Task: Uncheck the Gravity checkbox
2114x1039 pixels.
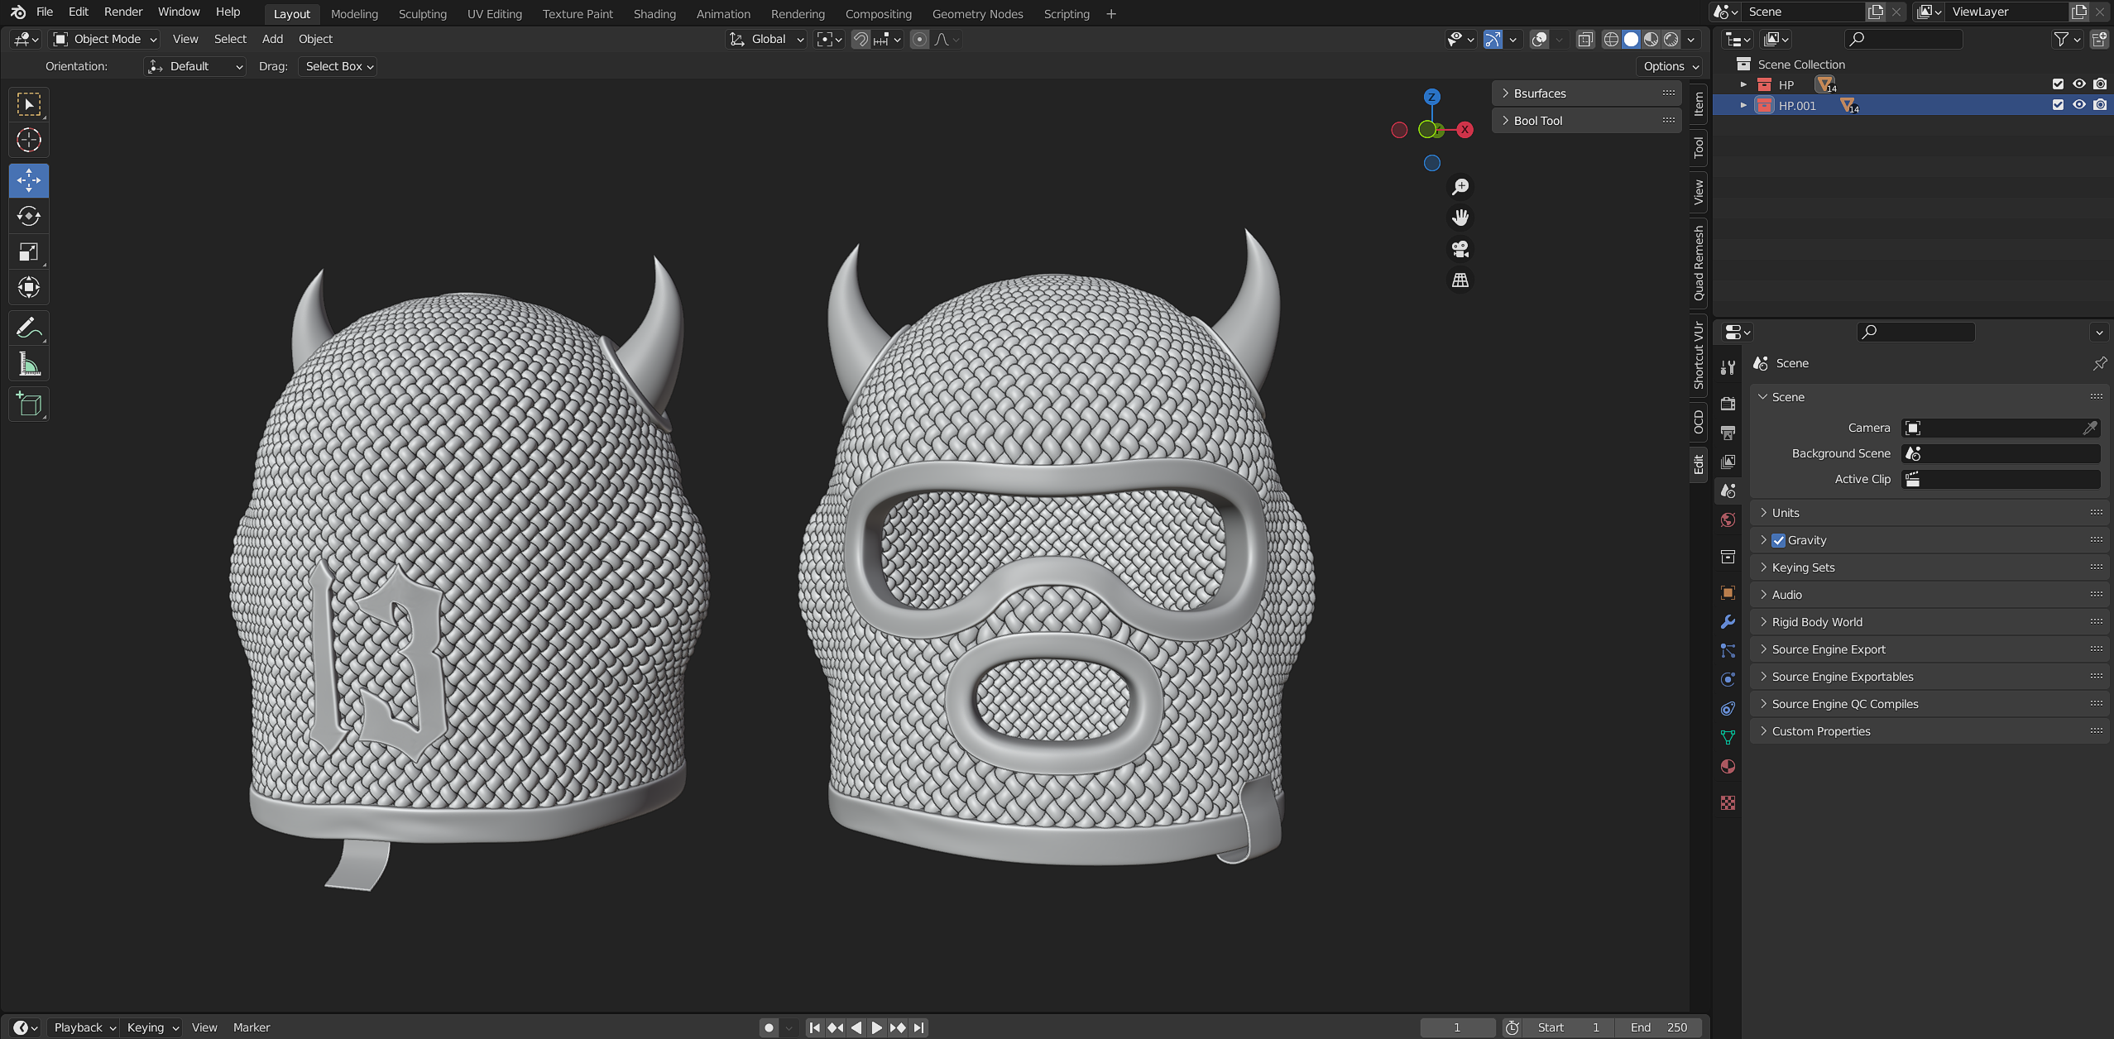Action: [x=1778, y=540]
